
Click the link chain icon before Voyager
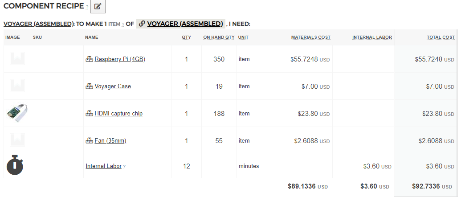[142, 24]
